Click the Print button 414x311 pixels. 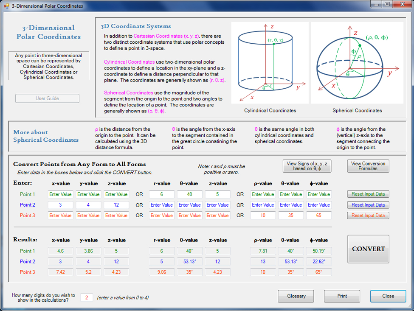tap(342, 296)
